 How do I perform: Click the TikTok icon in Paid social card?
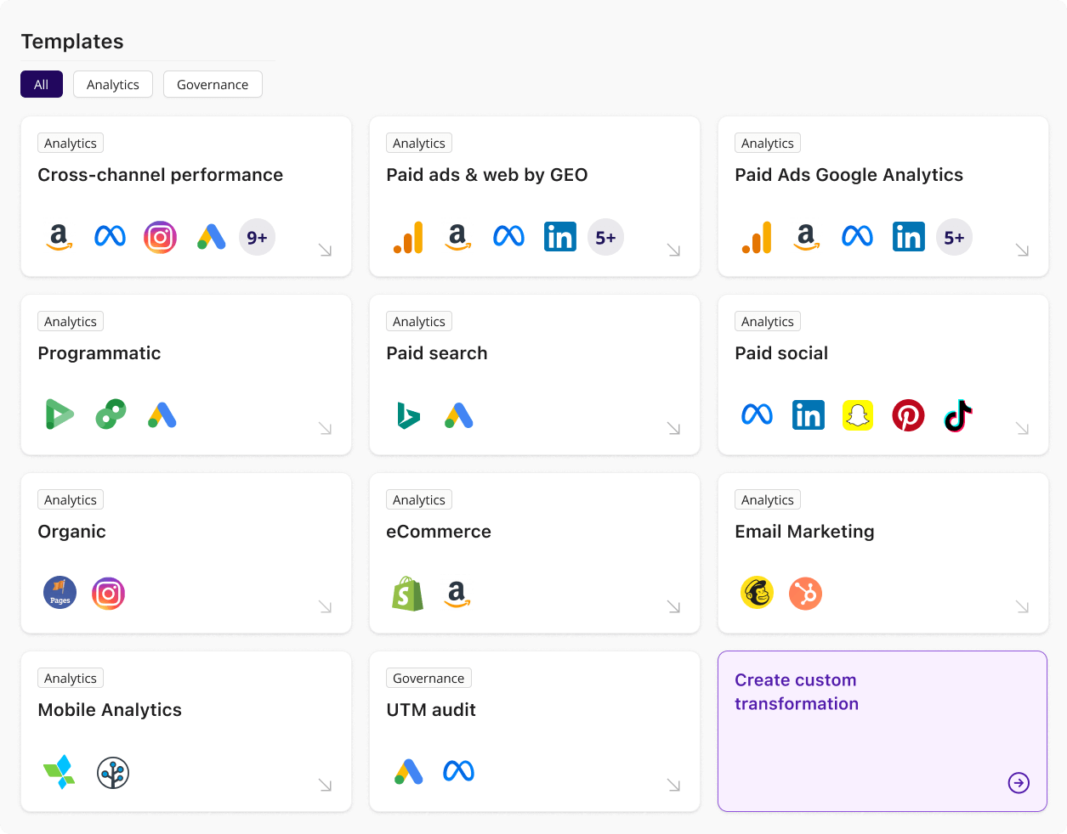958,415
